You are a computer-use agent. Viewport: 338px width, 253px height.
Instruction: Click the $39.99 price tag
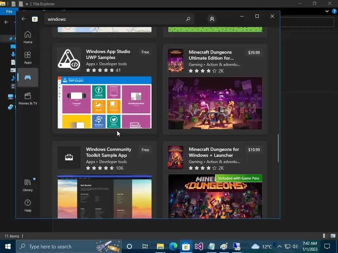click(254, 52)
